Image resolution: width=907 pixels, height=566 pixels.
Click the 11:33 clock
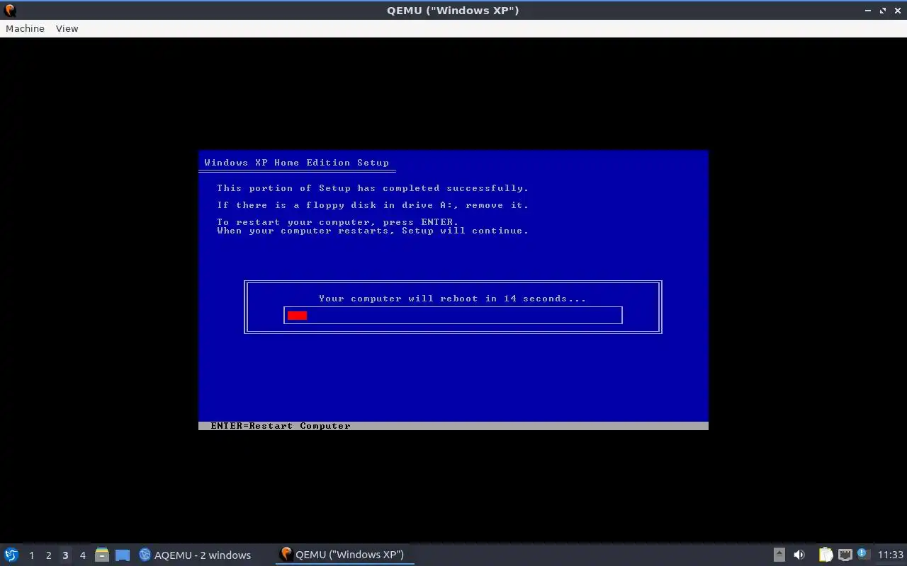tap(891, 555)
